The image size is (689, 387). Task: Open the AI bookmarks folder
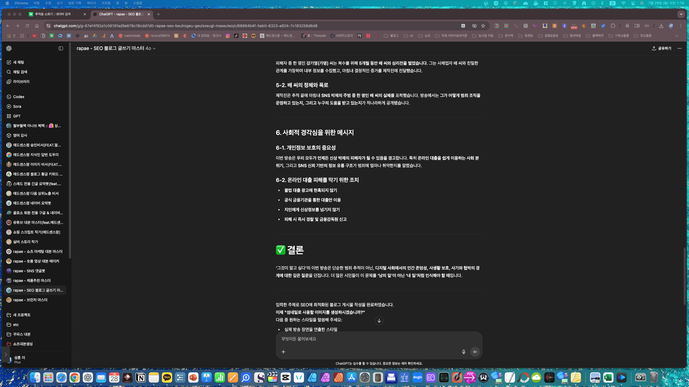click(408, 36)
